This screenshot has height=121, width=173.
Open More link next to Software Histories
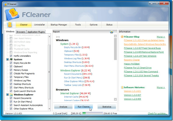(x=161, y=87)
